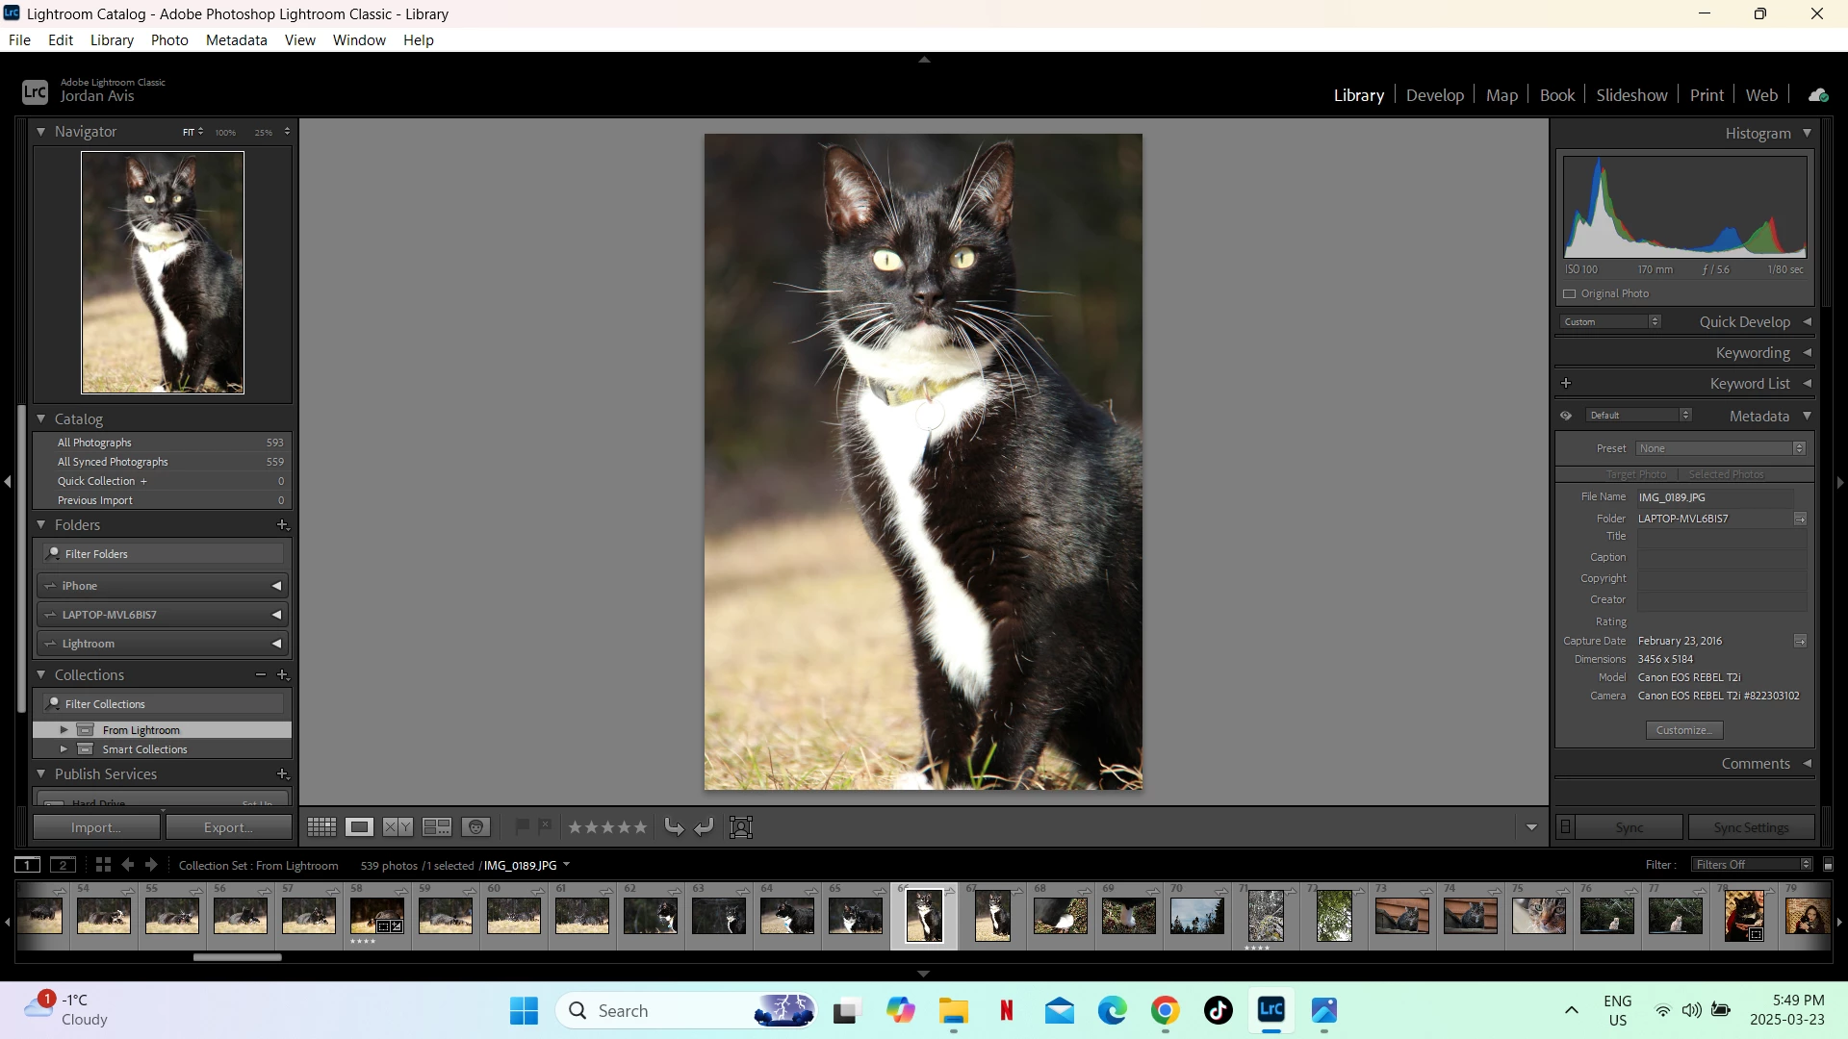Viewport: 1848px width, 1039px height.
Task: Click the Customize button in Metadata
Action: (1684, 731)
